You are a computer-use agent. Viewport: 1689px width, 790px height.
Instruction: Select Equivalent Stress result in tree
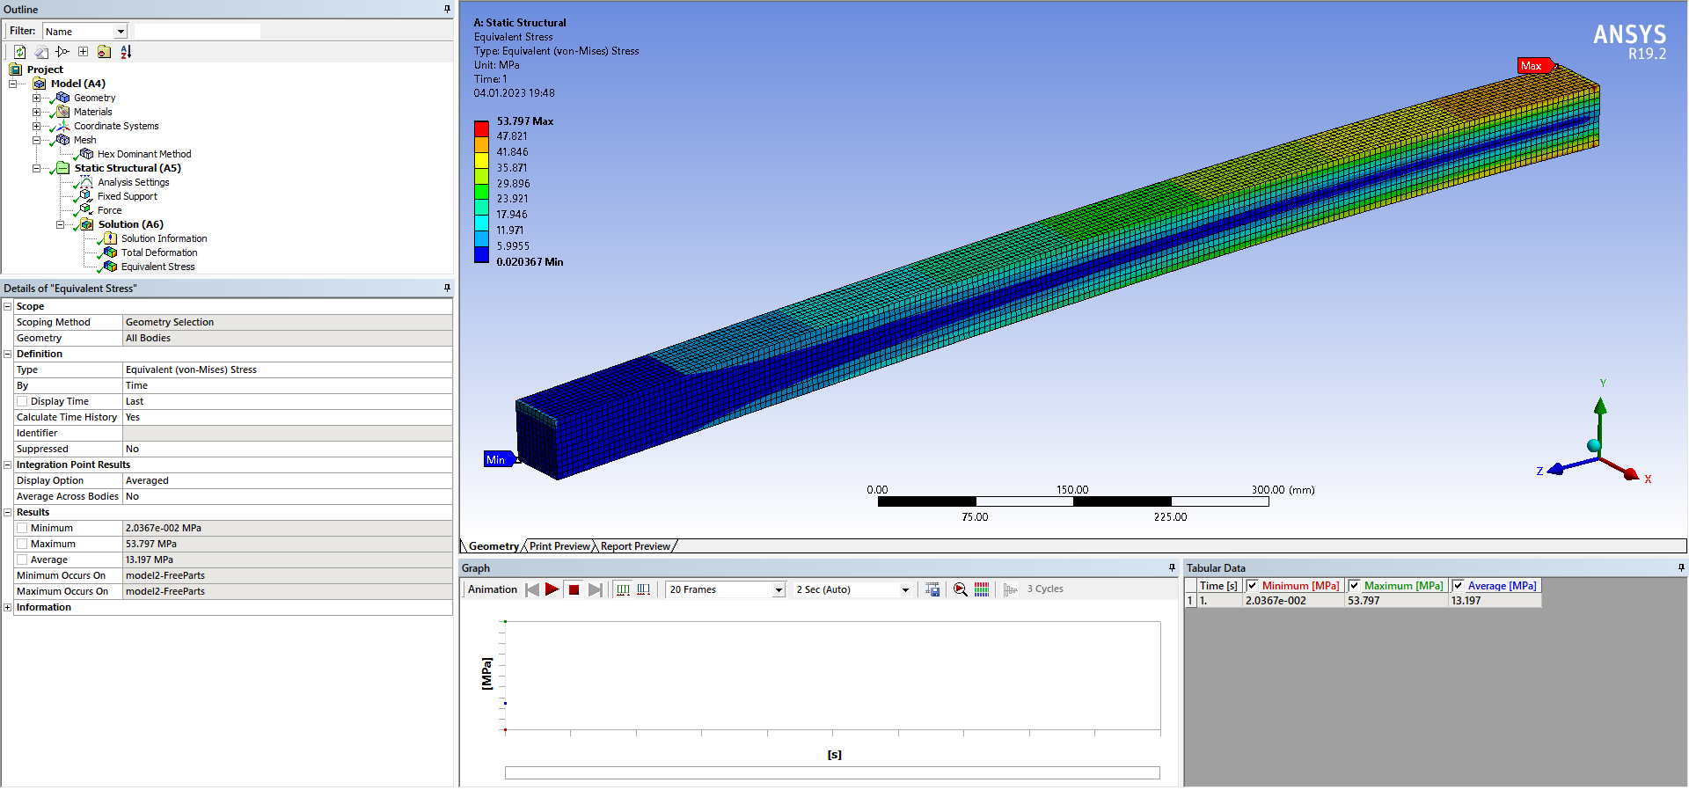coord(158,267)
